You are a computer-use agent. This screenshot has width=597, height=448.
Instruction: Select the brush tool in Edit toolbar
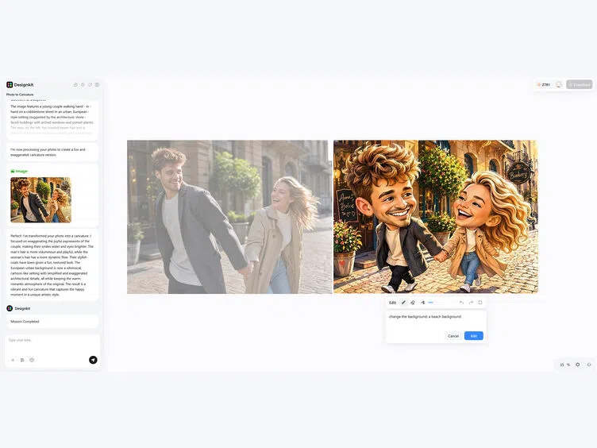(x=403, y=303)
